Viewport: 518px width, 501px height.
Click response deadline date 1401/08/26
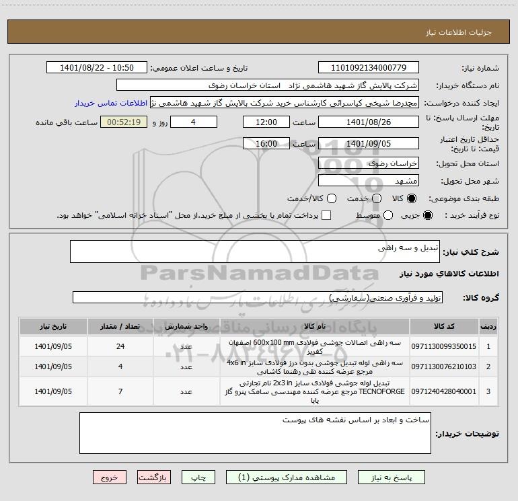click(369, 122)
